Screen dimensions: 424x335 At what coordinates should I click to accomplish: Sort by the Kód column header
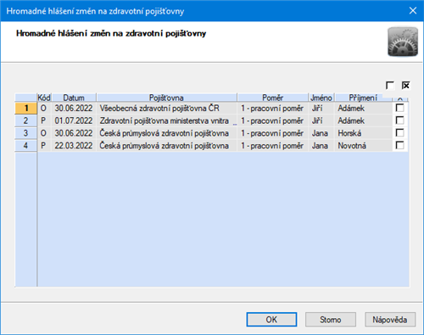click(x=44, y=98)
